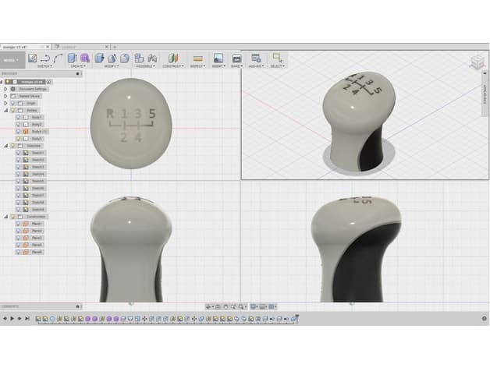Play the timeline
490x368 pixels.
click(x=12, y=318)
